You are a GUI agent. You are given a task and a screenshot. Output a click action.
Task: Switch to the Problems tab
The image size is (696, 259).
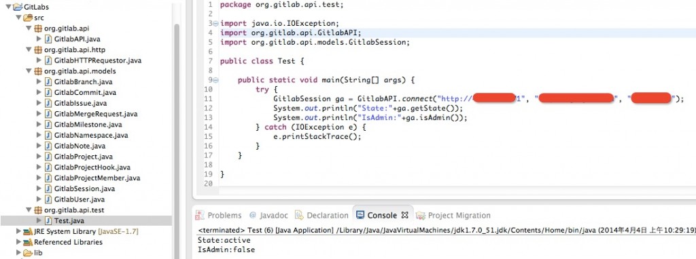(220, 216)
